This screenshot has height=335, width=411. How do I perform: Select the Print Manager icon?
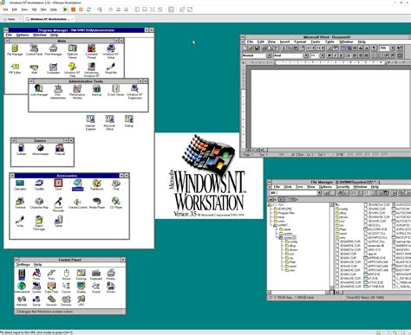point(53,50)
